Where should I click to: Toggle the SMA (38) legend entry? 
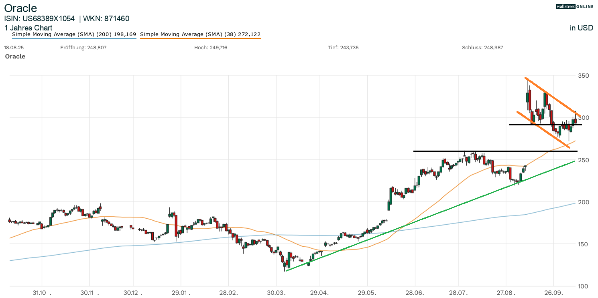pos(201,34)
